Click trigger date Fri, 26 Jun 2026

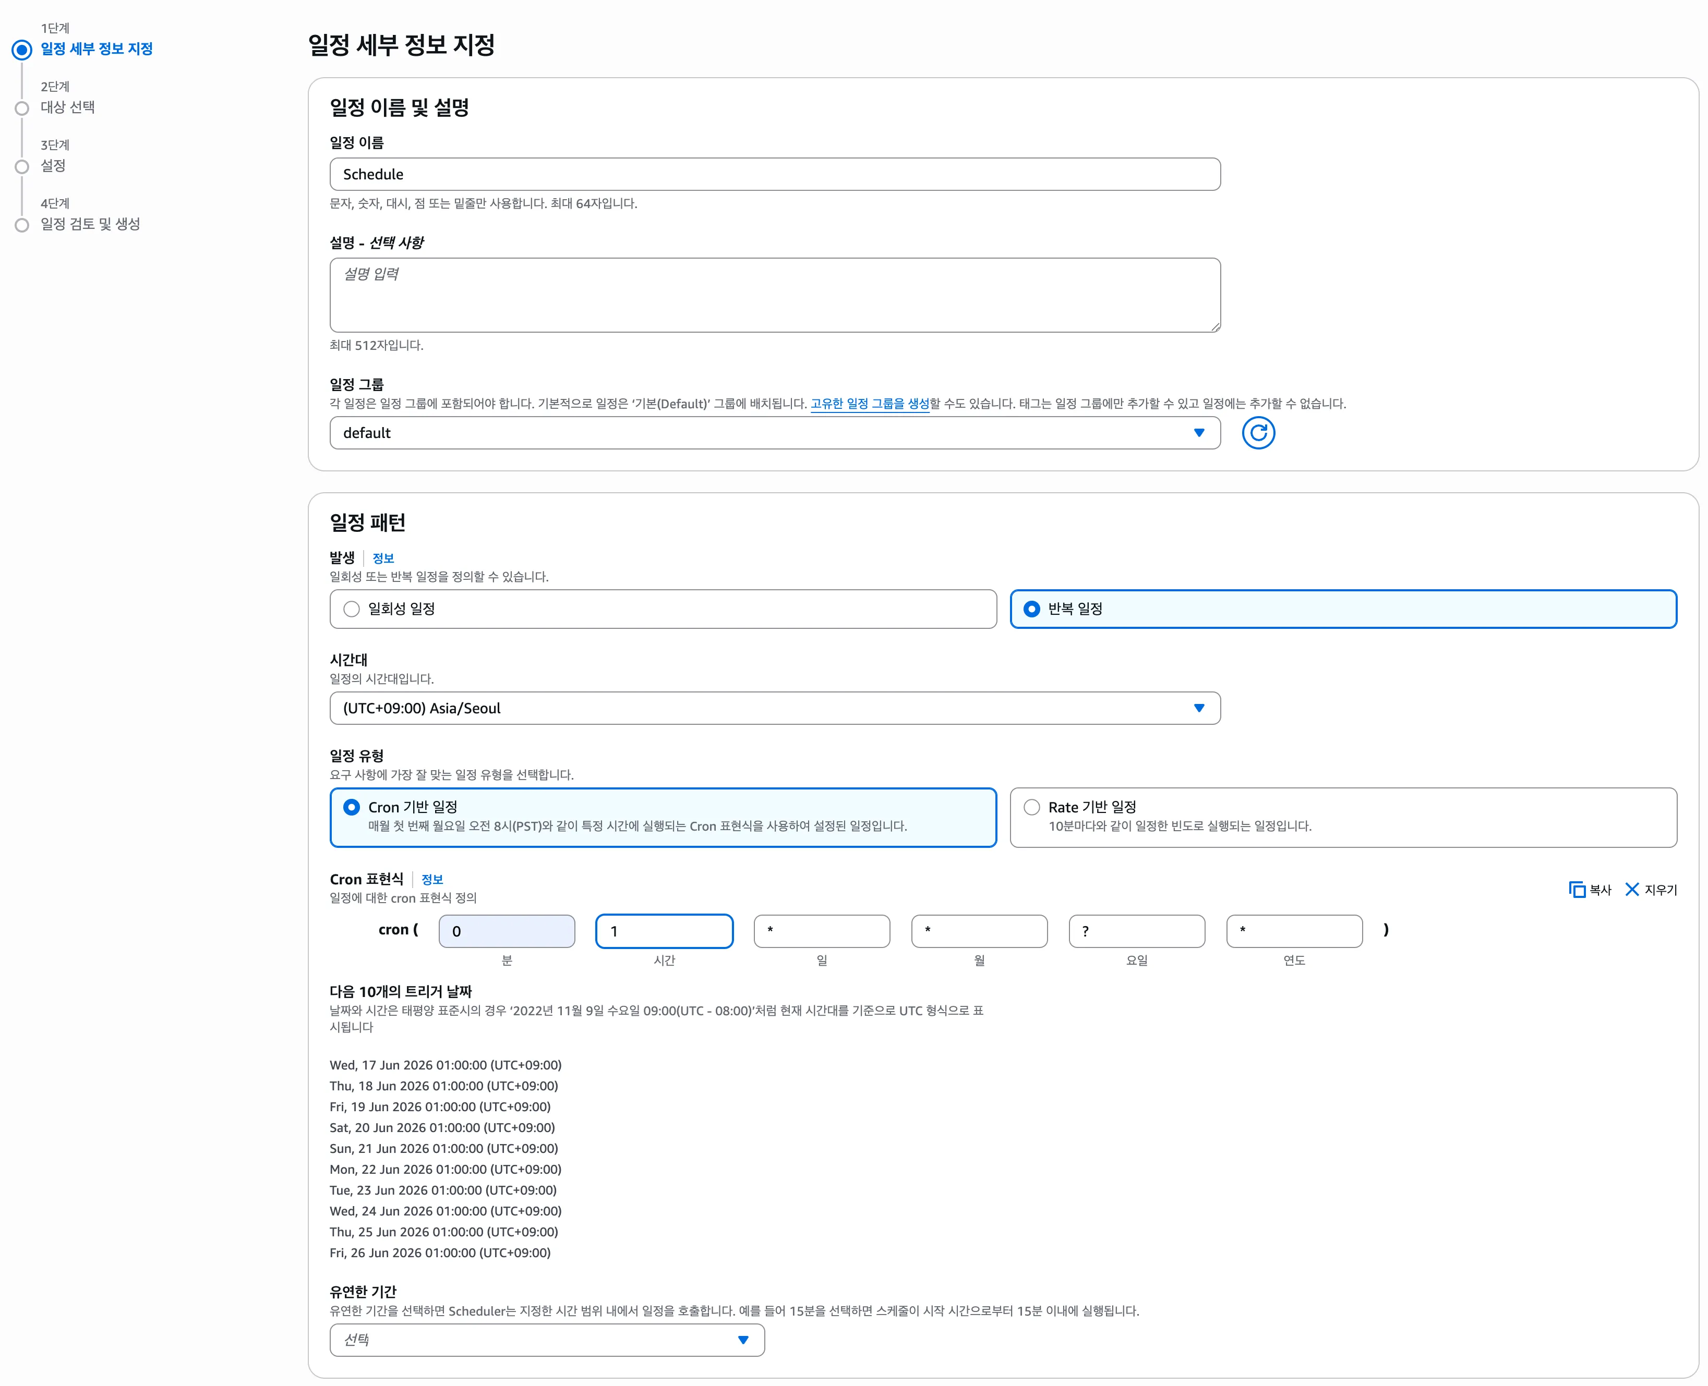[x=440, y=1253]
